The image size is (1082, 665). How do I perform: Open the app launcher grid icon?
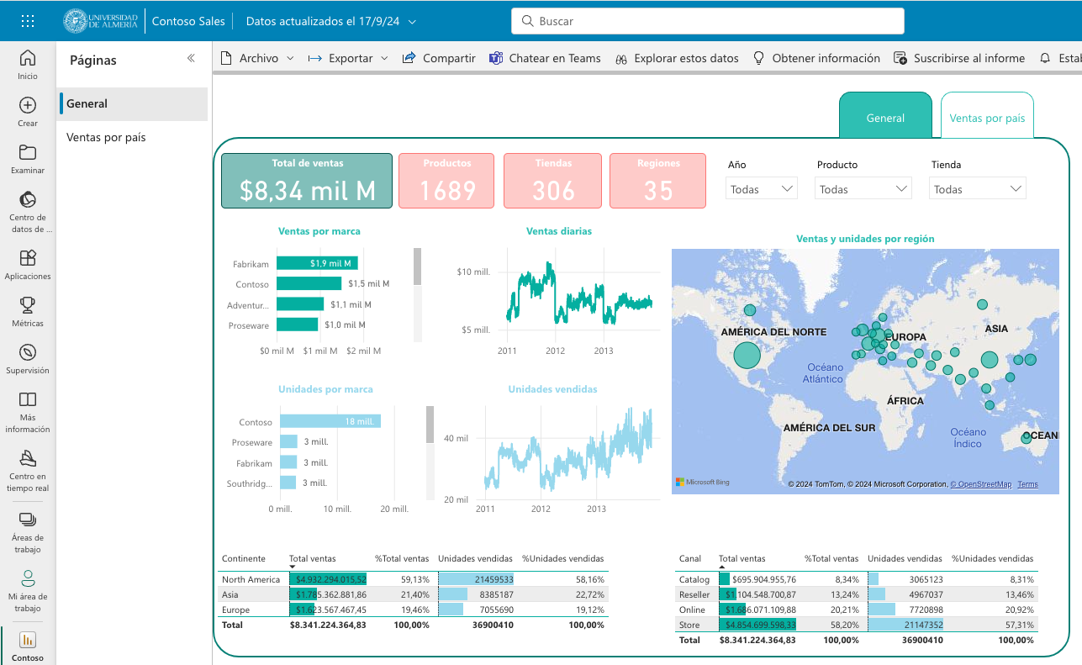(28, 21)
